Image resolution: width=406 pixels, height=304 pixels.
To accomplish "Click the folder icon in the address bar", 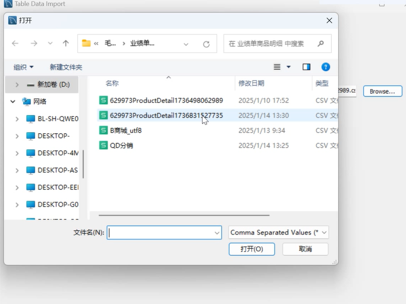I will coord(86,43).
